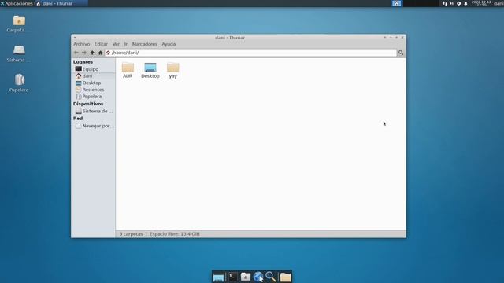Open Desktop shortcut in sidebar
The height and width of the screenshot is (283, 504).
tap(93, 83)
